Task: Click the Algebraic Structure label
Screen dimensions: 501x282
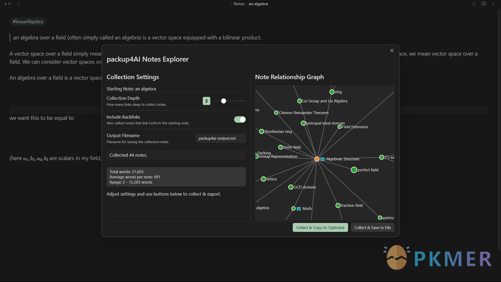Action: click(343, 159)
